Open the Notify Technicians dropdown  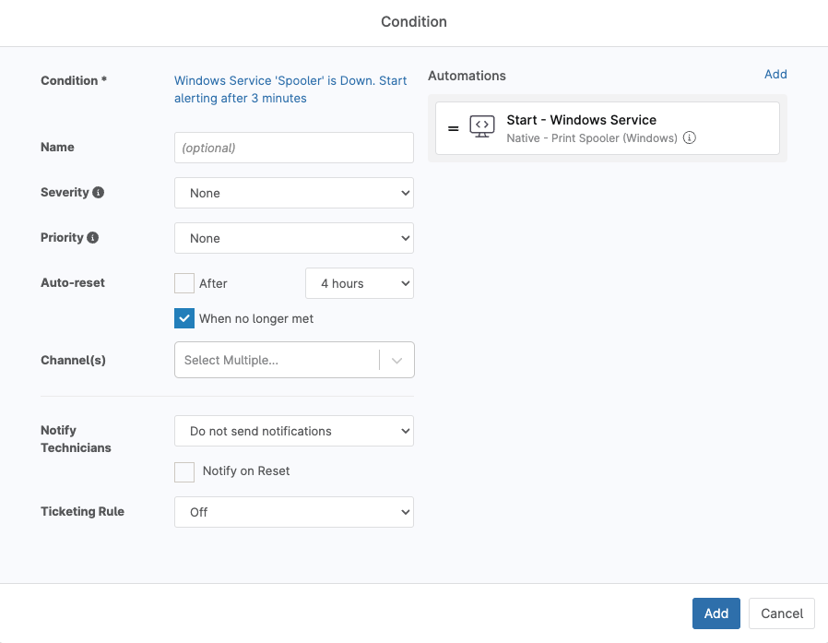click(293, 431)
